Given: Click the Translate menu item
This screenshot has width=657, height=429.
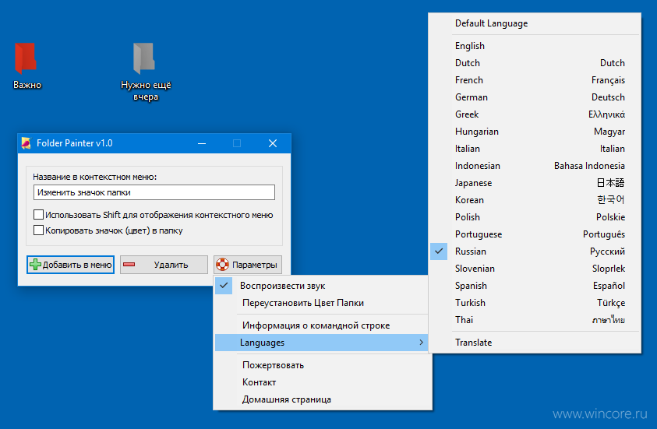Looking at the screenshot, I should pyautogui.click(x=535, y=343).
